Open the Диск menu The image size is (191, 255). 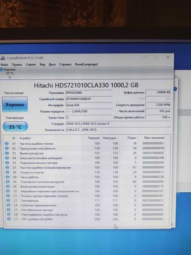[52, 64]
